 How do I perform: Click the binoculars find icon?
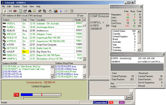point(30,11)
